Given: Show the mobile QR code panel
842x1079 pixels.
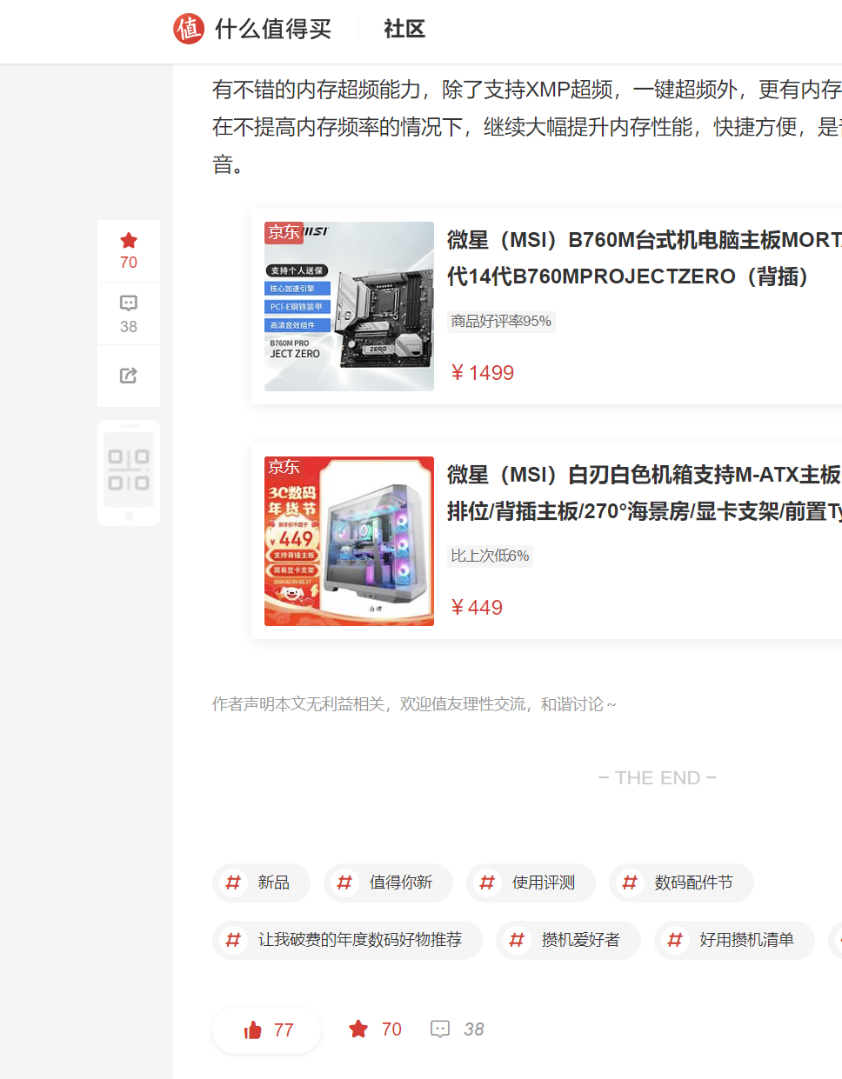Looking at the screenshot, I should coord(129,473).
